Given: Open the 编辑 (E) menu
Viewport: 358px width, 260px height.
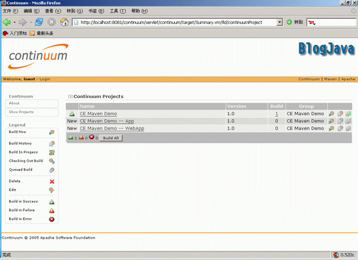Looking at the screenshot, I should 31,11.
